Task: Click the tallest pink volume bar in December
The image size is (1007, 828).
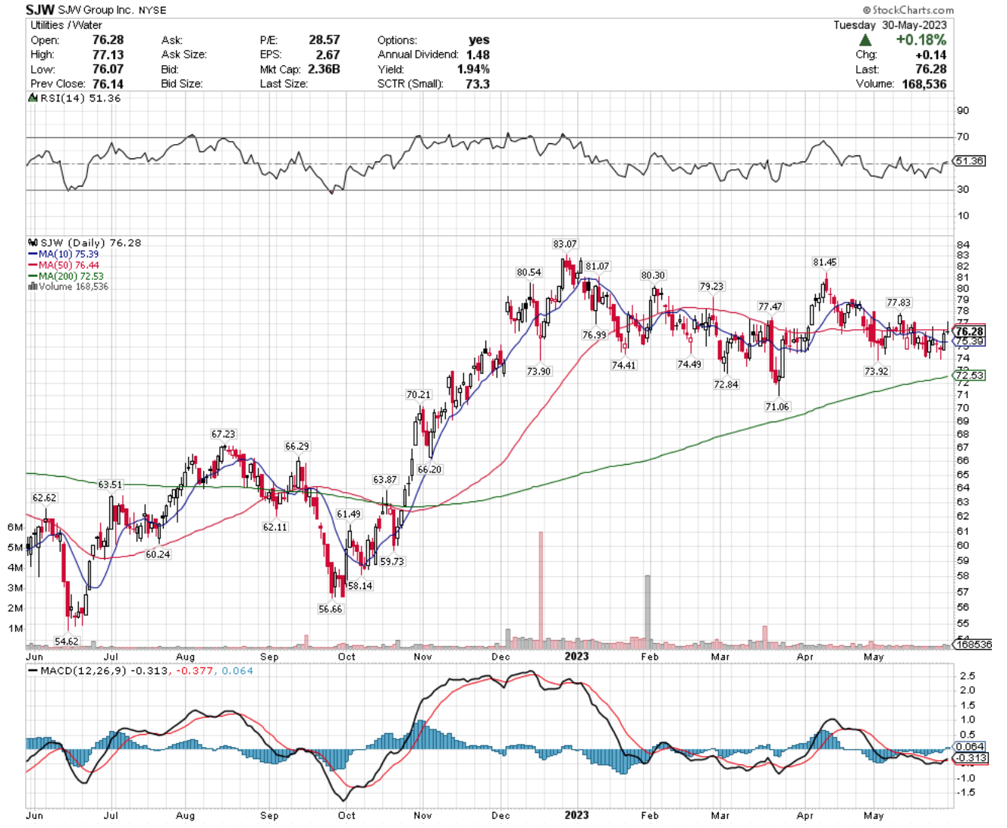Action: [x=541, y=590]
